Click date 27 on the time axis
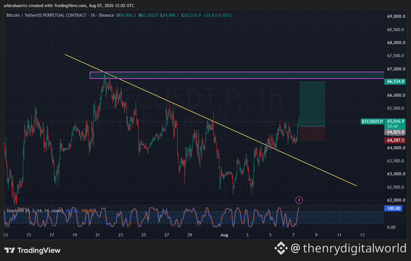411x261 pixels. pos(167,235)
